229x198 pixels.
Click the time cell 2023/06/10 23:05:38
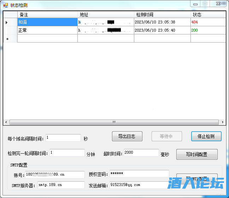coord(162,22)
